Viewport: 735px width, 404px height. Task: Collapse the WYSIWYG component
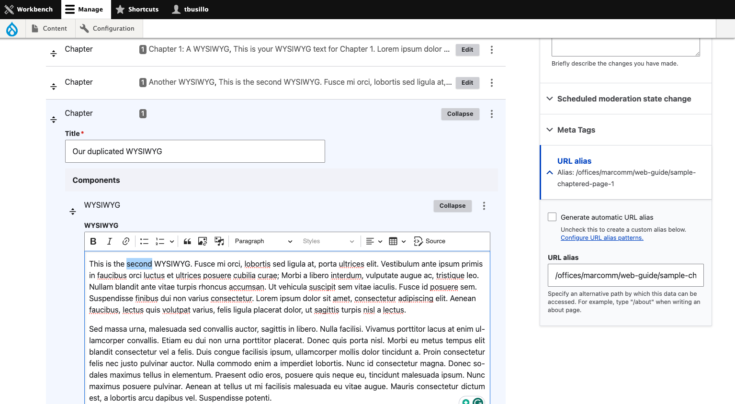pyautogui.click(x=452, y=206)
